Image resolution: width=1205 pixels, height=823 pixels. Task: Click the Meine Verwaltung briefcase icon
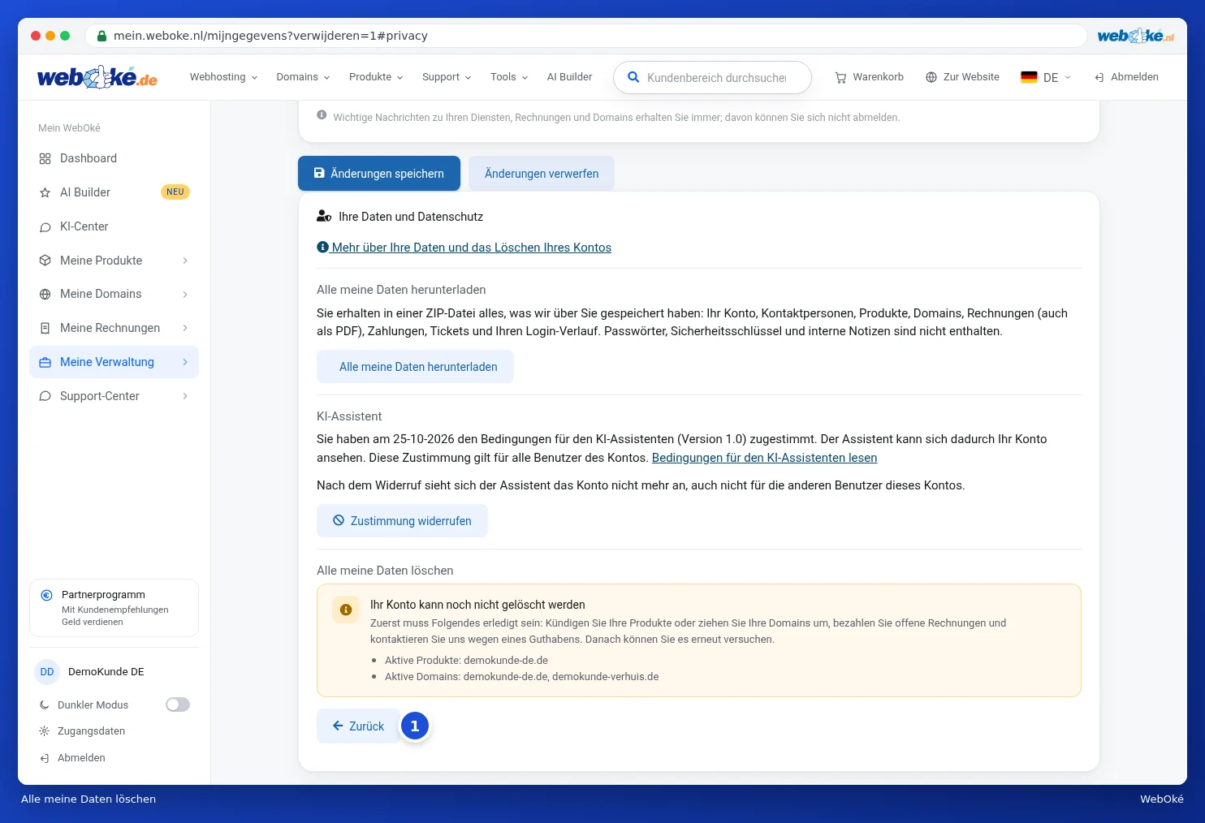coord(45,362)
